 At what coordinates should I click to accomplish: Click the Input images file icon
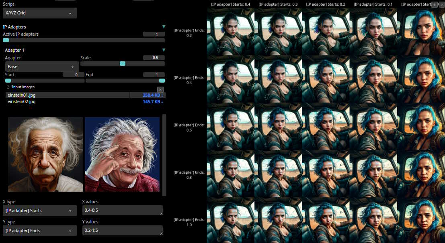(8, 87)
